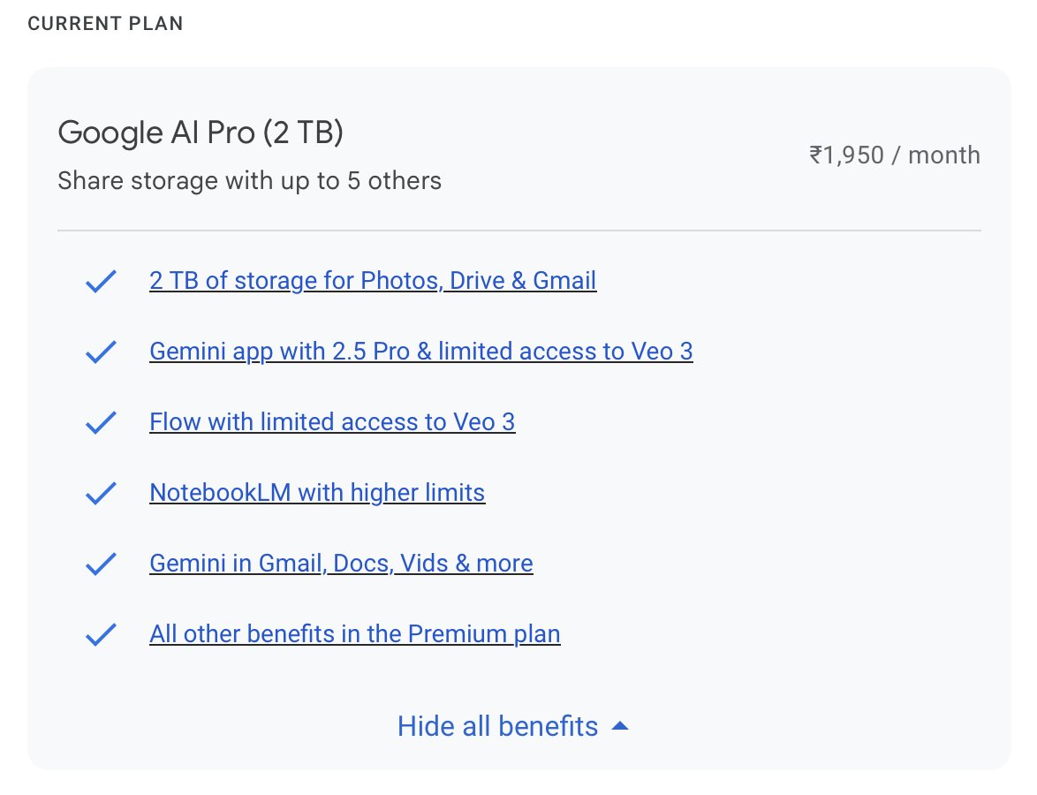Click the checkmark beside Gemini in Gmail
The image size is (1037, 795).
[101, 564]
